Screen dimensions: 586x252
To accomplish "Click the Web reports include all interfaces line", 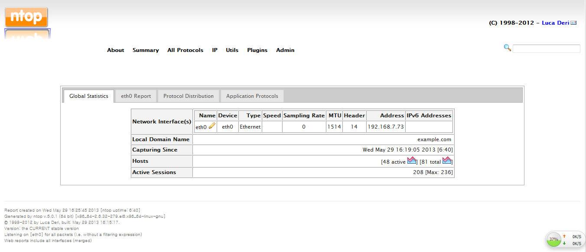I will (x=48, y=240).
